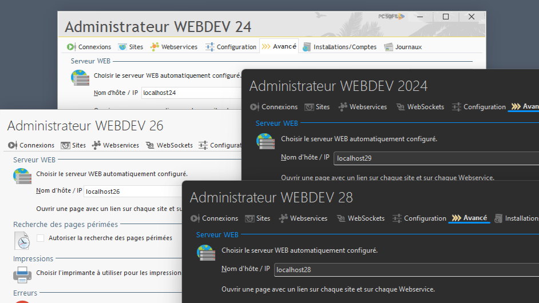Image resolution: width=539 pixels, height=303 pixels.
Task: Click the Connexions tab in WEBDEV 24 window
Action: (89, 47)
